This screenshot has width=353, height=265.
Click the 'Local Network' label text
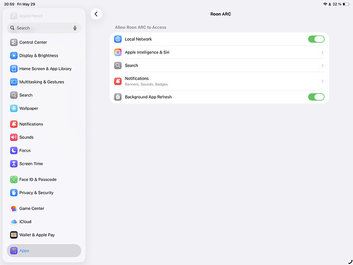pos(138,39)
